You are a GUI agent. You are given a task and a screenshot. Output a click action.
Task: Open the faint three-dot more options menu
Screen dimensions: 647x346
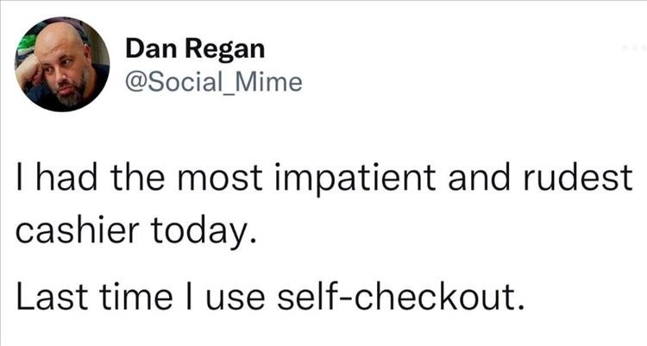635,48
